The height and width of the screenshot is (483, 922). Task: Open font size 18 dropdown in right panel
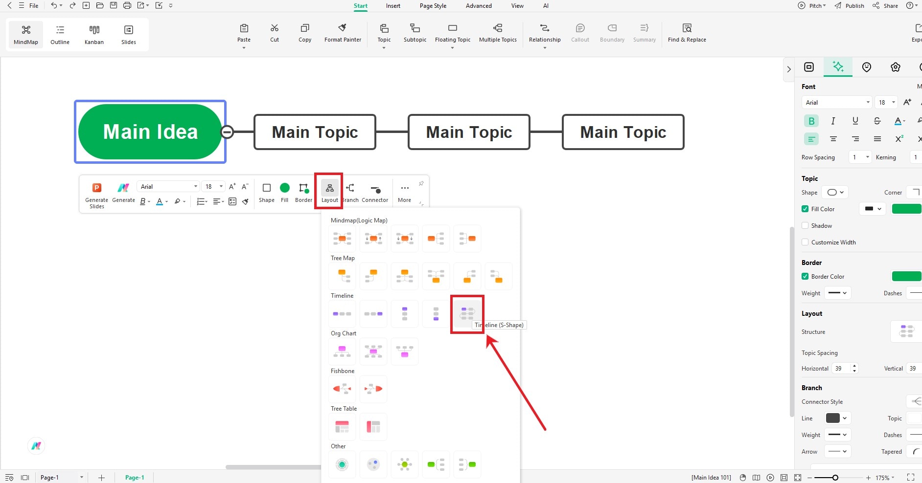886,102
